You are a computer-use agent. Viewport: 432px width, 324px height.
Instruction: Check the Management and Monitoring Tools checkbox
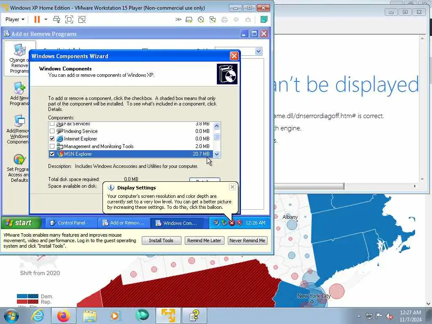(52, 146)
